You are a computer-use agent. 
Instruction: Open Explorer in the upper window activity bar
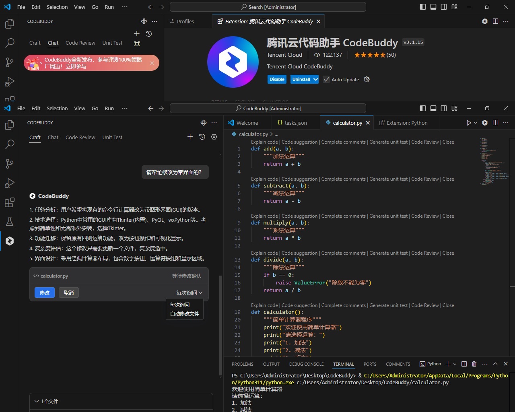[10, 24]
